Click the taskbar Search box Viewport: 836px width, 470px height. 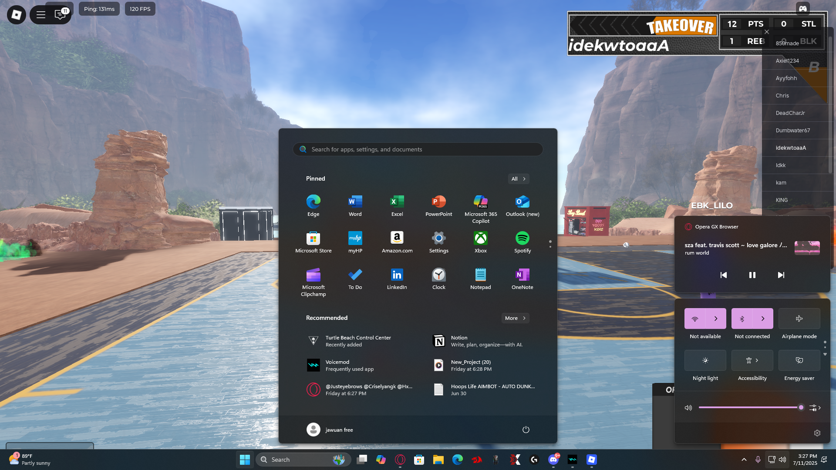point(304,460)
